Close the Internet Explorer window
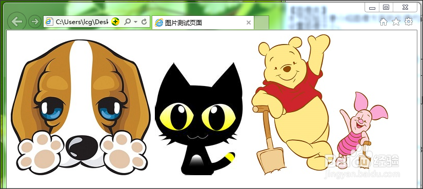Image resolution: width=423 pixels, height=189 pixels. point(405,7)
